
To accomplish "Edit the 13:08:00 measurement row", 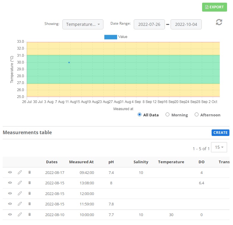I will (20, 183).
